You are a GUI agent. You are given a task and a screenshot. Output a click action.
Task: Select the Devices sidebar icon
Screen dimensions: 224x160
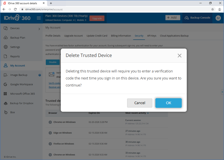tap(6, 28)
